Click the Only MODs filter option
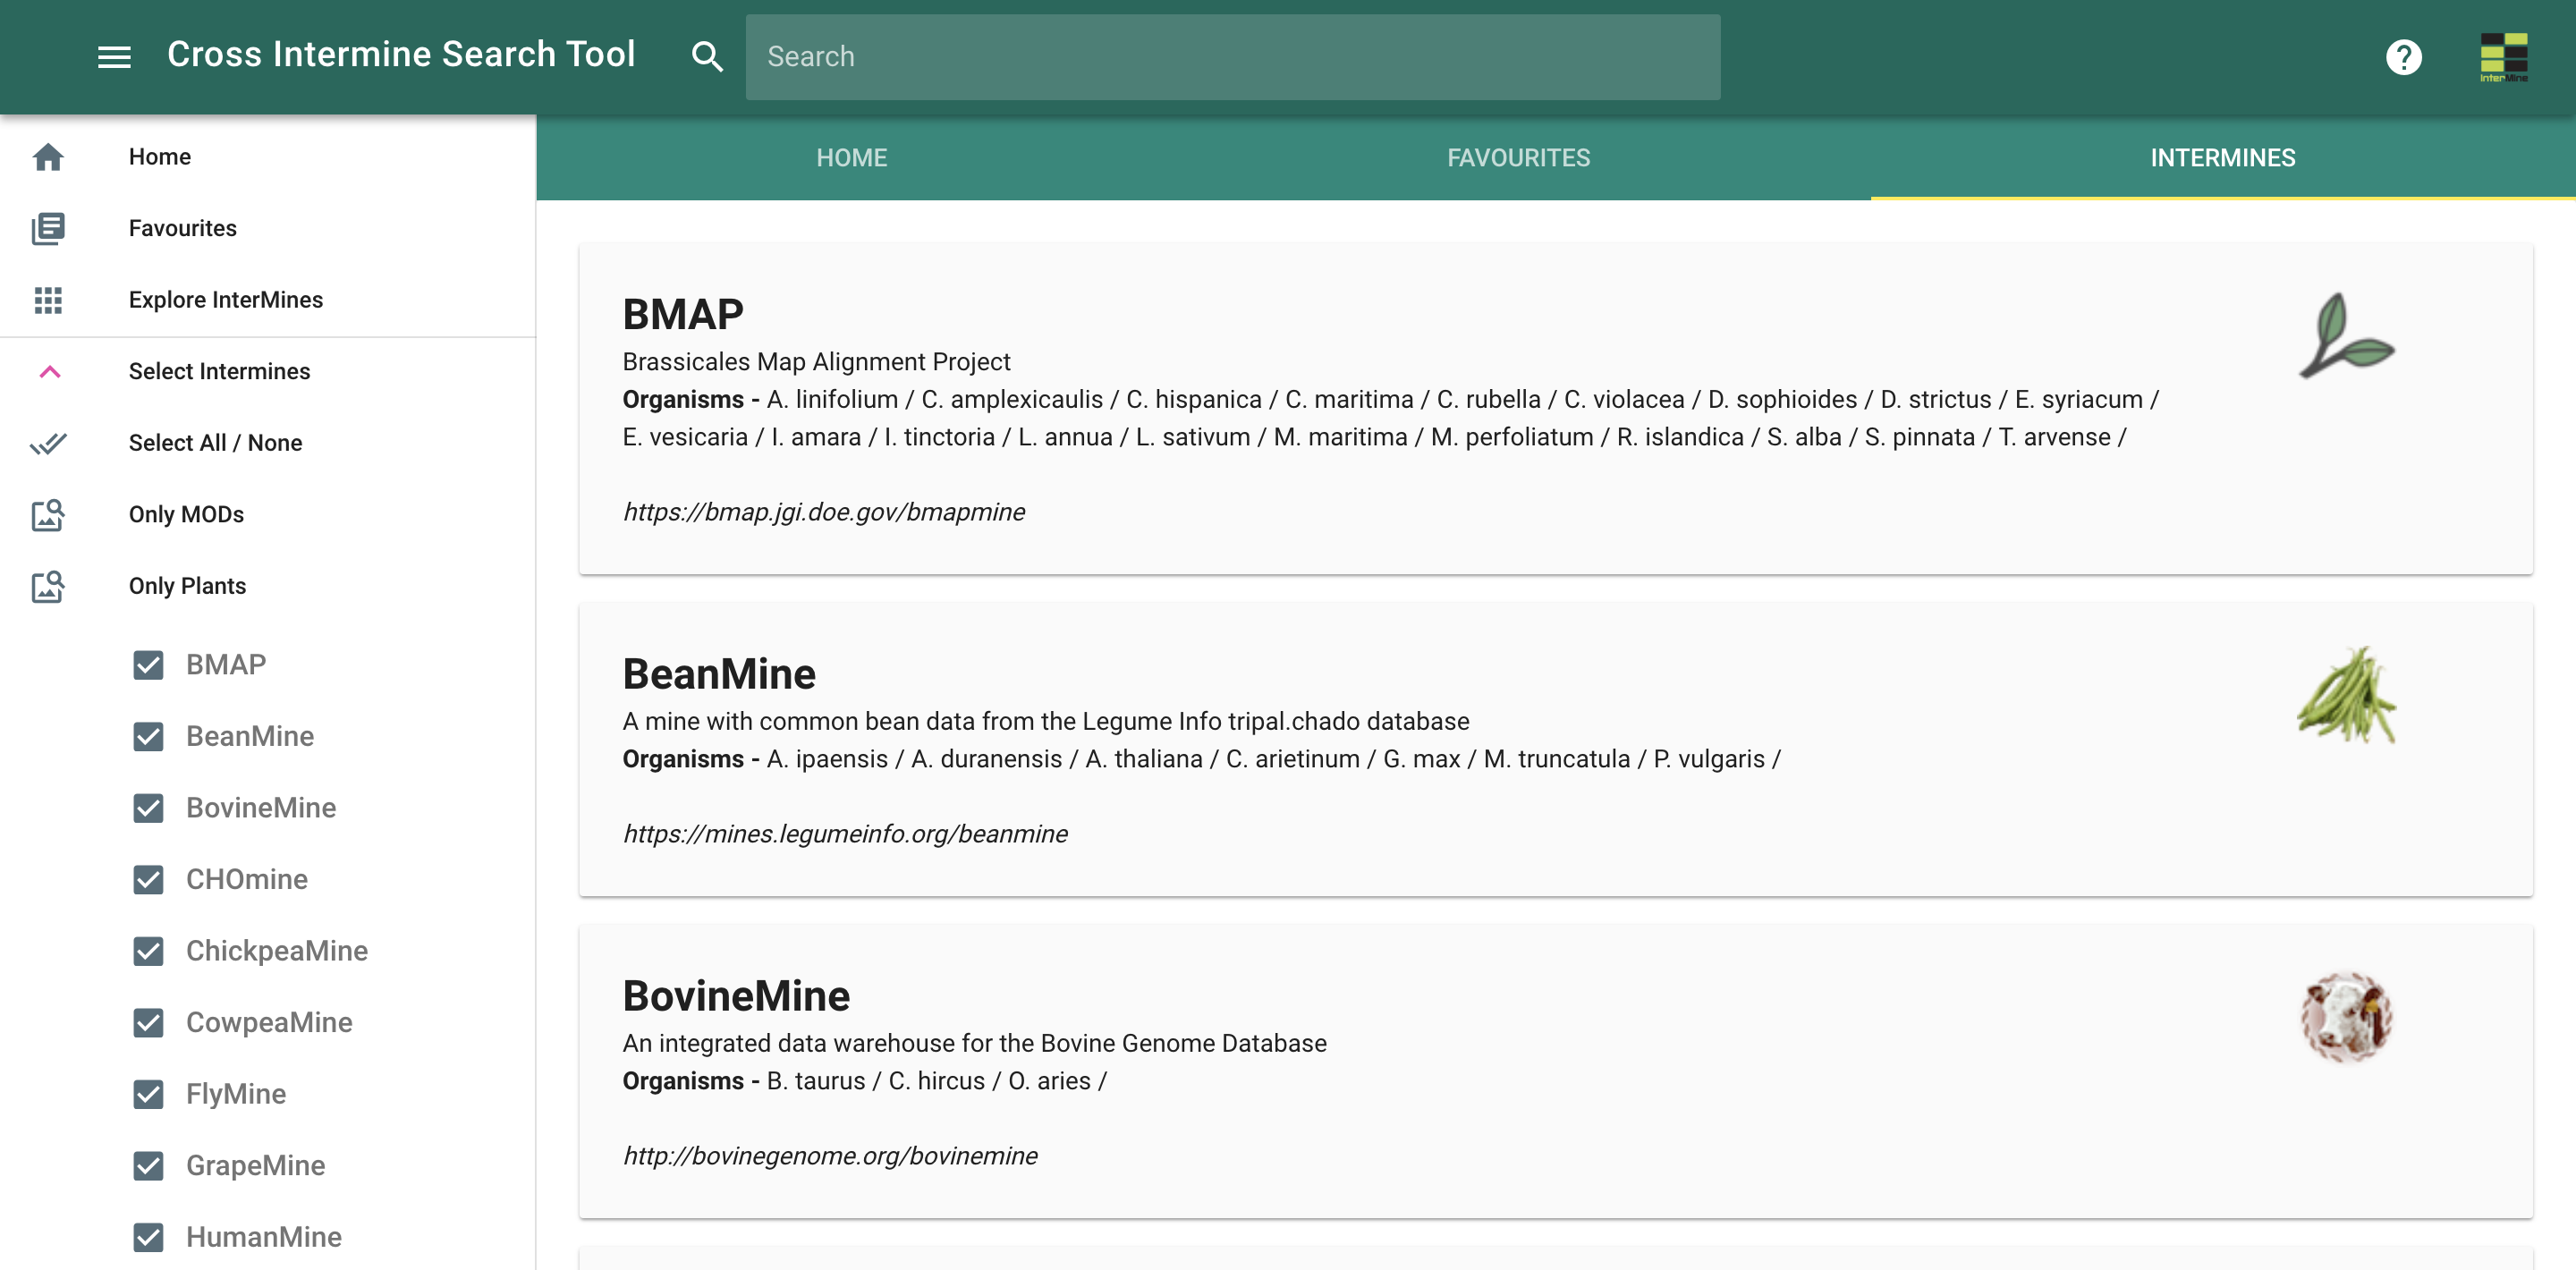Screen dimensions: 2576x1270 point(186,514)
